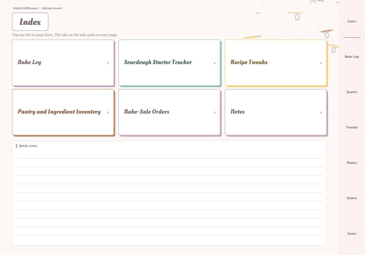Click the first line of Quick notes
The height and width of the screenshot is (255, 365).
(169, 154)
